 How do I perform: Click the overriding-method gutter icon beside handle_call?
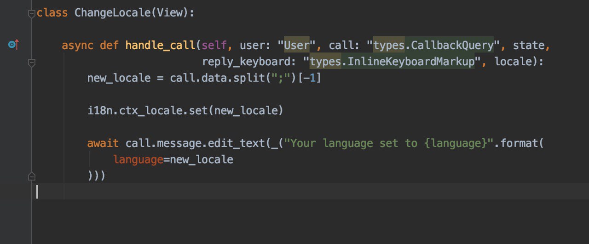coord(13,45)
